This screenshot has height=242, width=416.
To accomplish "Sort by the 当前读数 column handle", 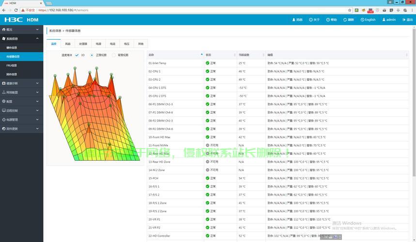I will (263, 55).
